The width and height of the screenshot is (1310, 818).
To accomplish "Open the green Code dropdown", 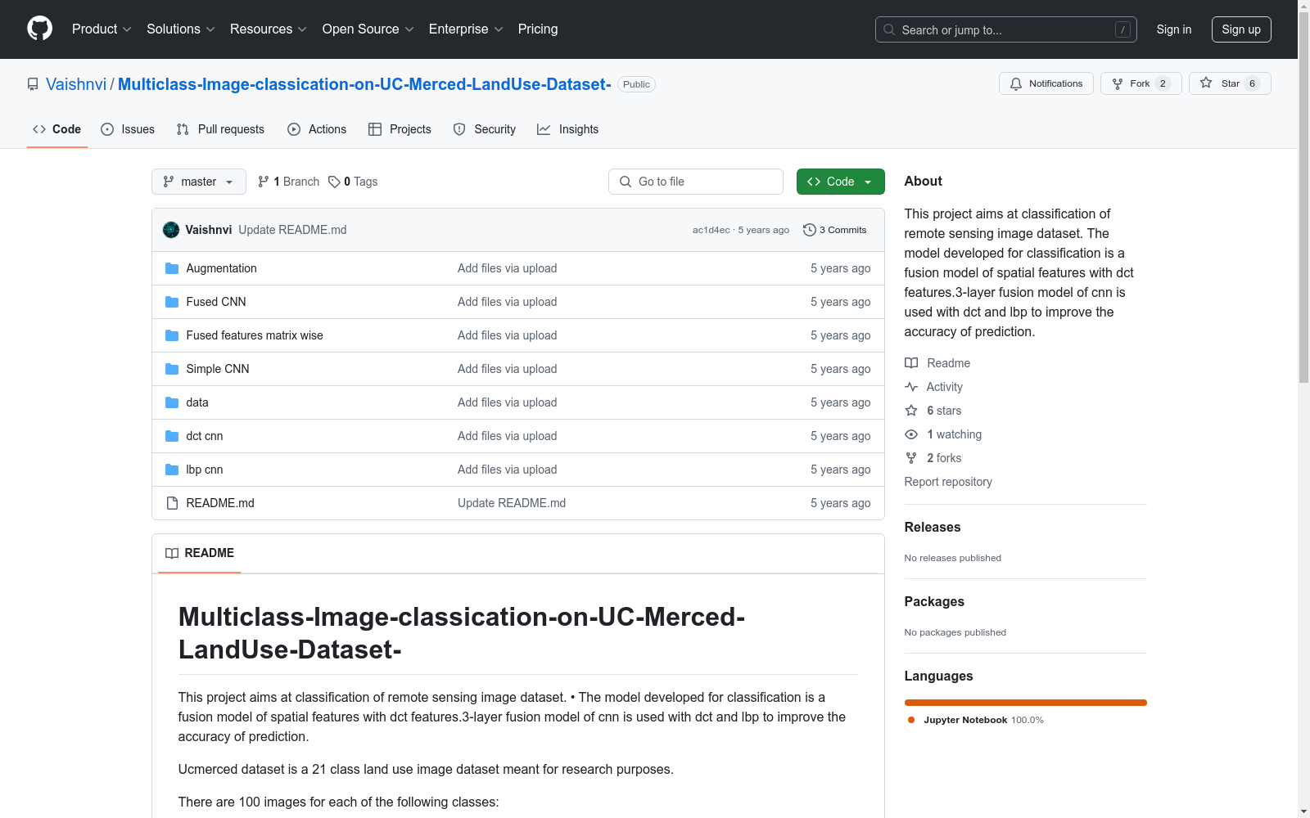I will click(x=840, y=182).
